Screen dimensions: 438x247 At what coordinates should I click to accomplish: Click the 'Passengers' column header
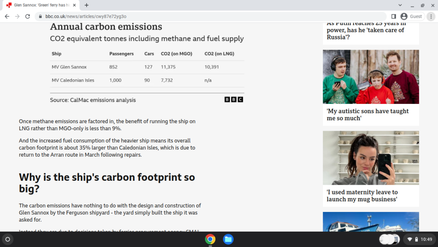pos(121,54)
